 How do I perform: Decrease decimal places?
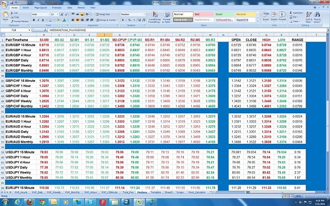point(144,20)
